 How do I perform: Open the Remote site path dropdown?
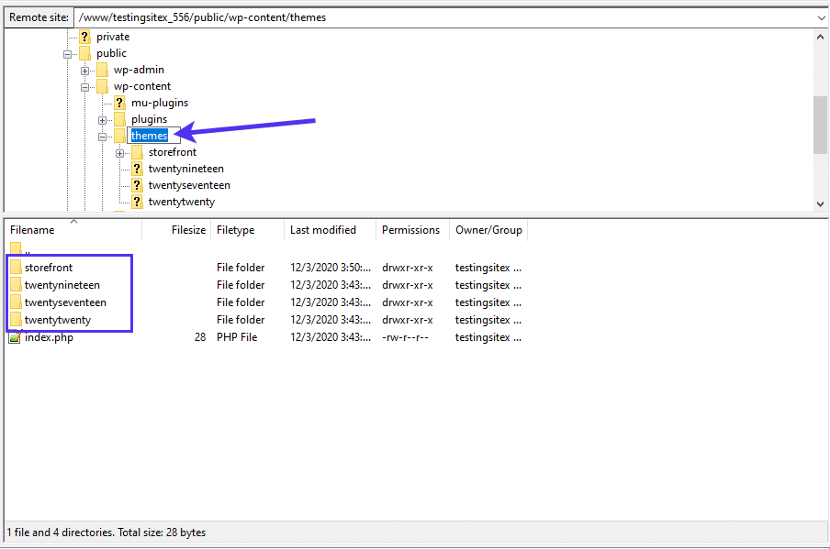(x=820, y=16)
